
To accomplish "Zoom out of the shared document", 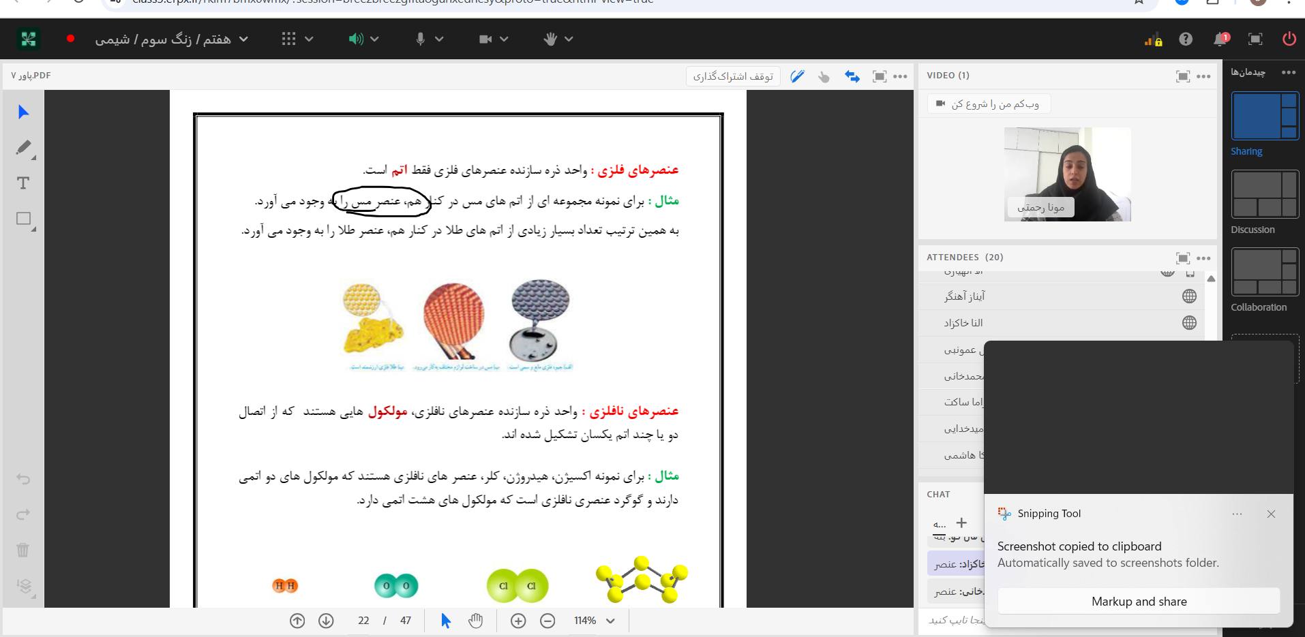I will 547,621.
